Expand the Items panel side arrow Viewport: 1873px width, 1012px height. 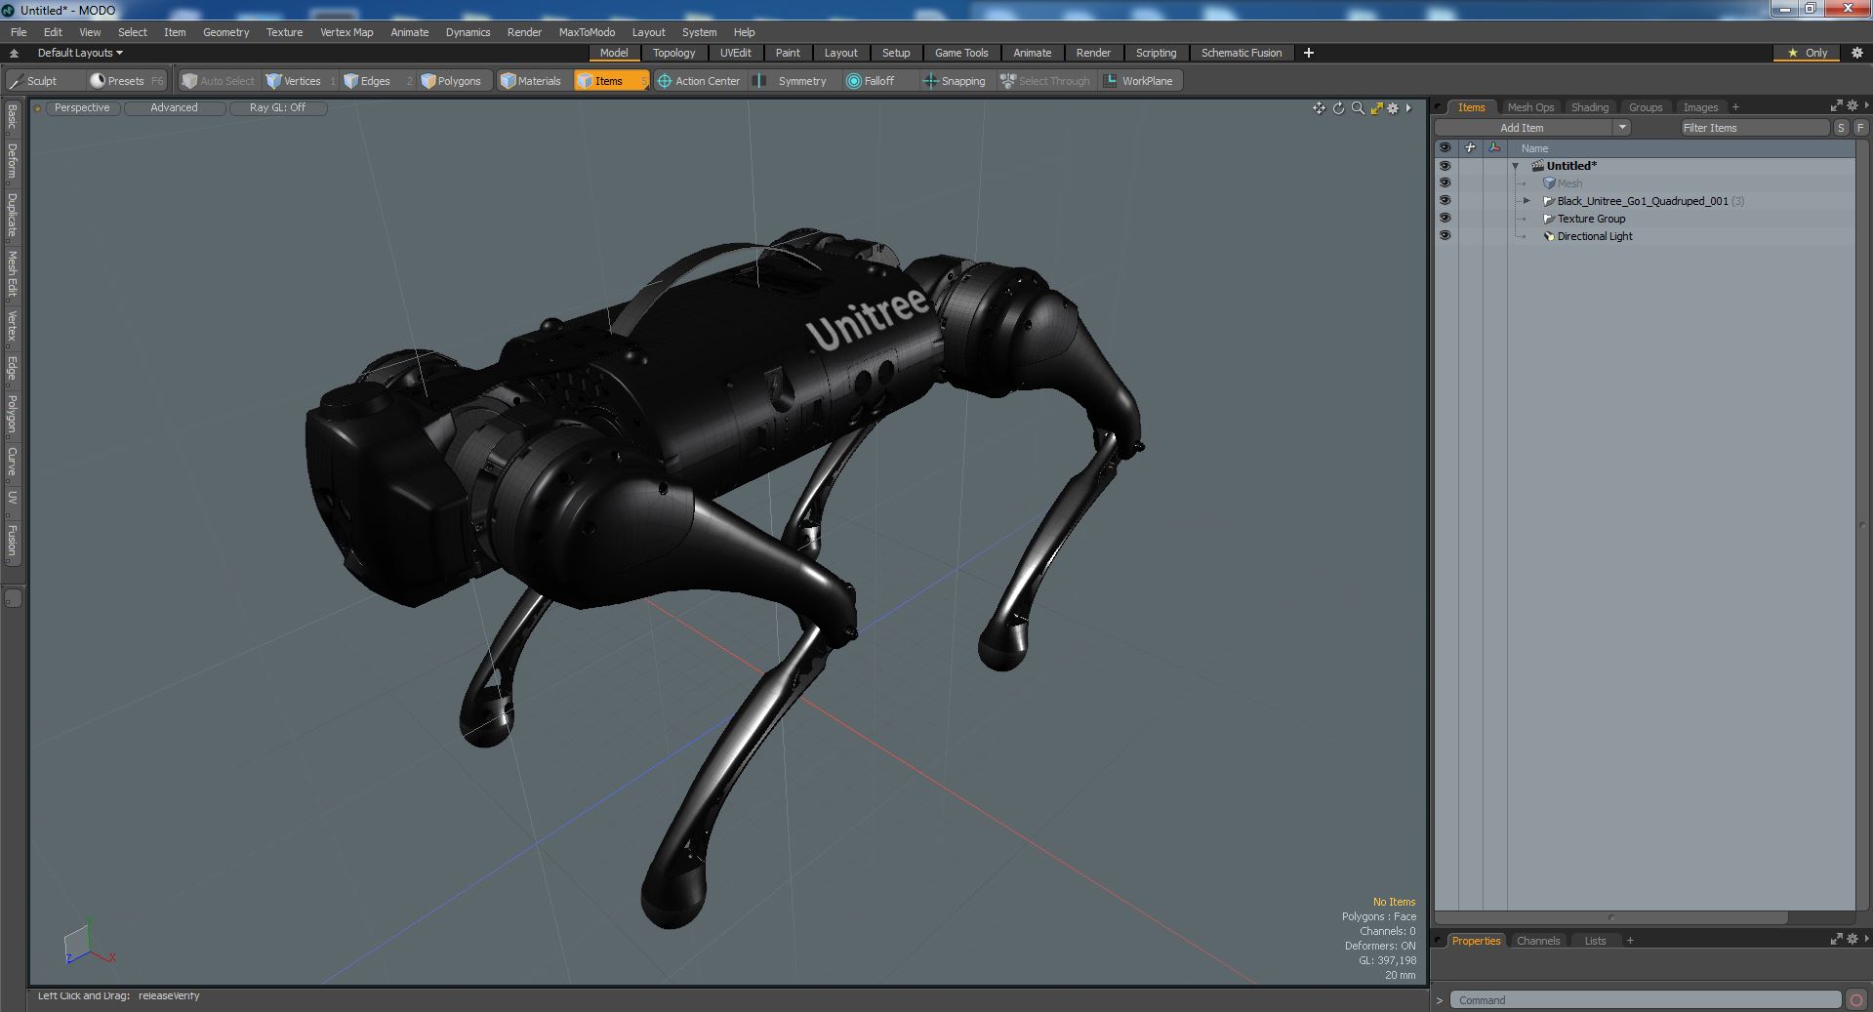[1866, 105]
